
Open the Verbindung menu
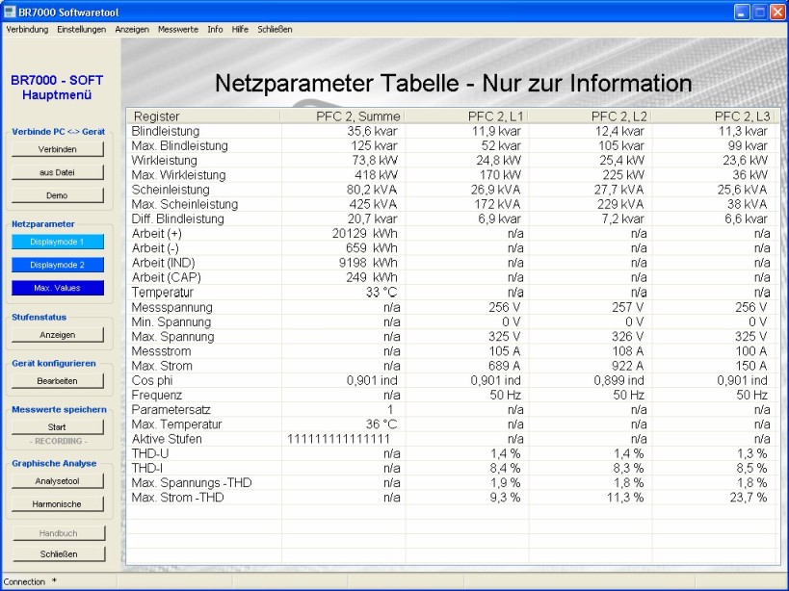(x=27, y=30)
